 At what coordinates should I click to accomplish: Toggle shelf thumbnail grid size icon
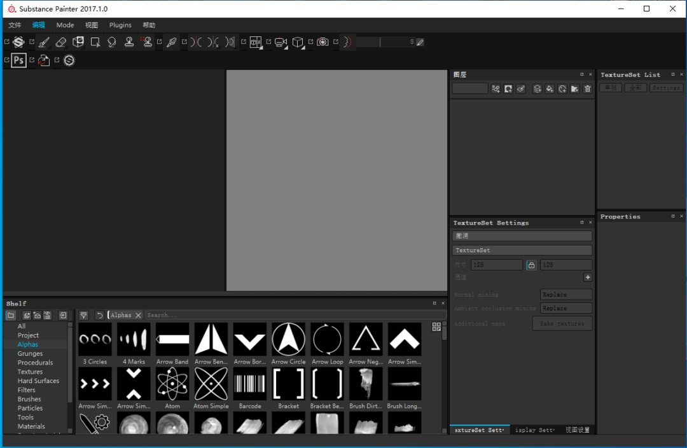pos(436,327)
